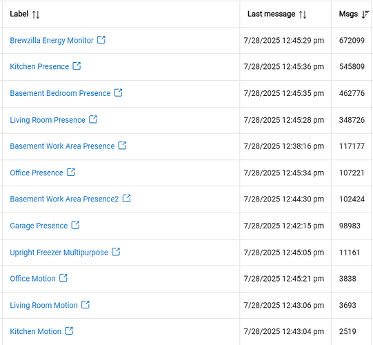373x345 pixels.
Task: Click external link icon next to Garage Presence
Action: (75, 225)
